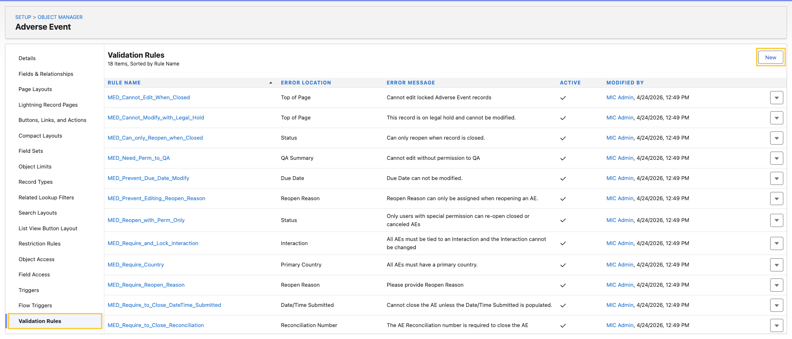Sort by the Modified By column header

pos(625,83)
